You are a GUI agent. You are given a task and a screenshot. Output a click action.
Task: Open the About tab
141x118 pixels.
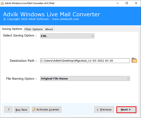pos(49,29)
